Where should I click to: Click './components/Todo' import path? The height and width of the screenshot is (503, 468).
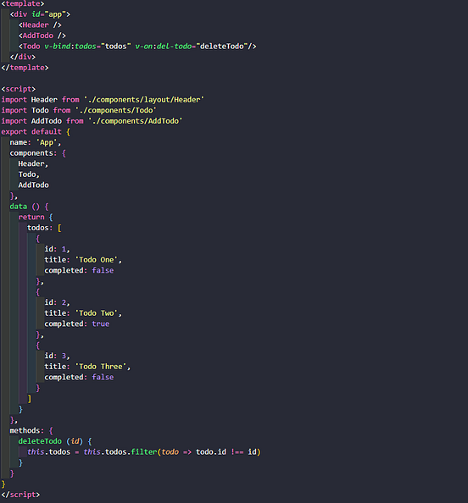click(115, 110)
